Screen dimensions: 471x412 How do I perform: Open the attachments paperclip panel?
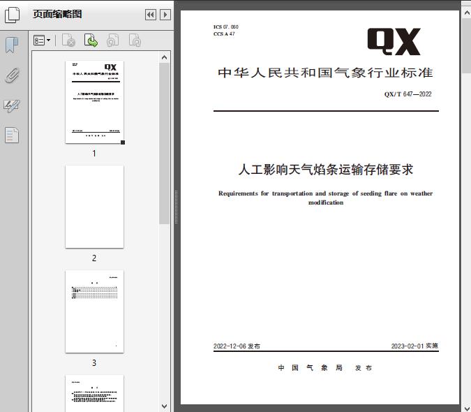click(x=12, y=75)
